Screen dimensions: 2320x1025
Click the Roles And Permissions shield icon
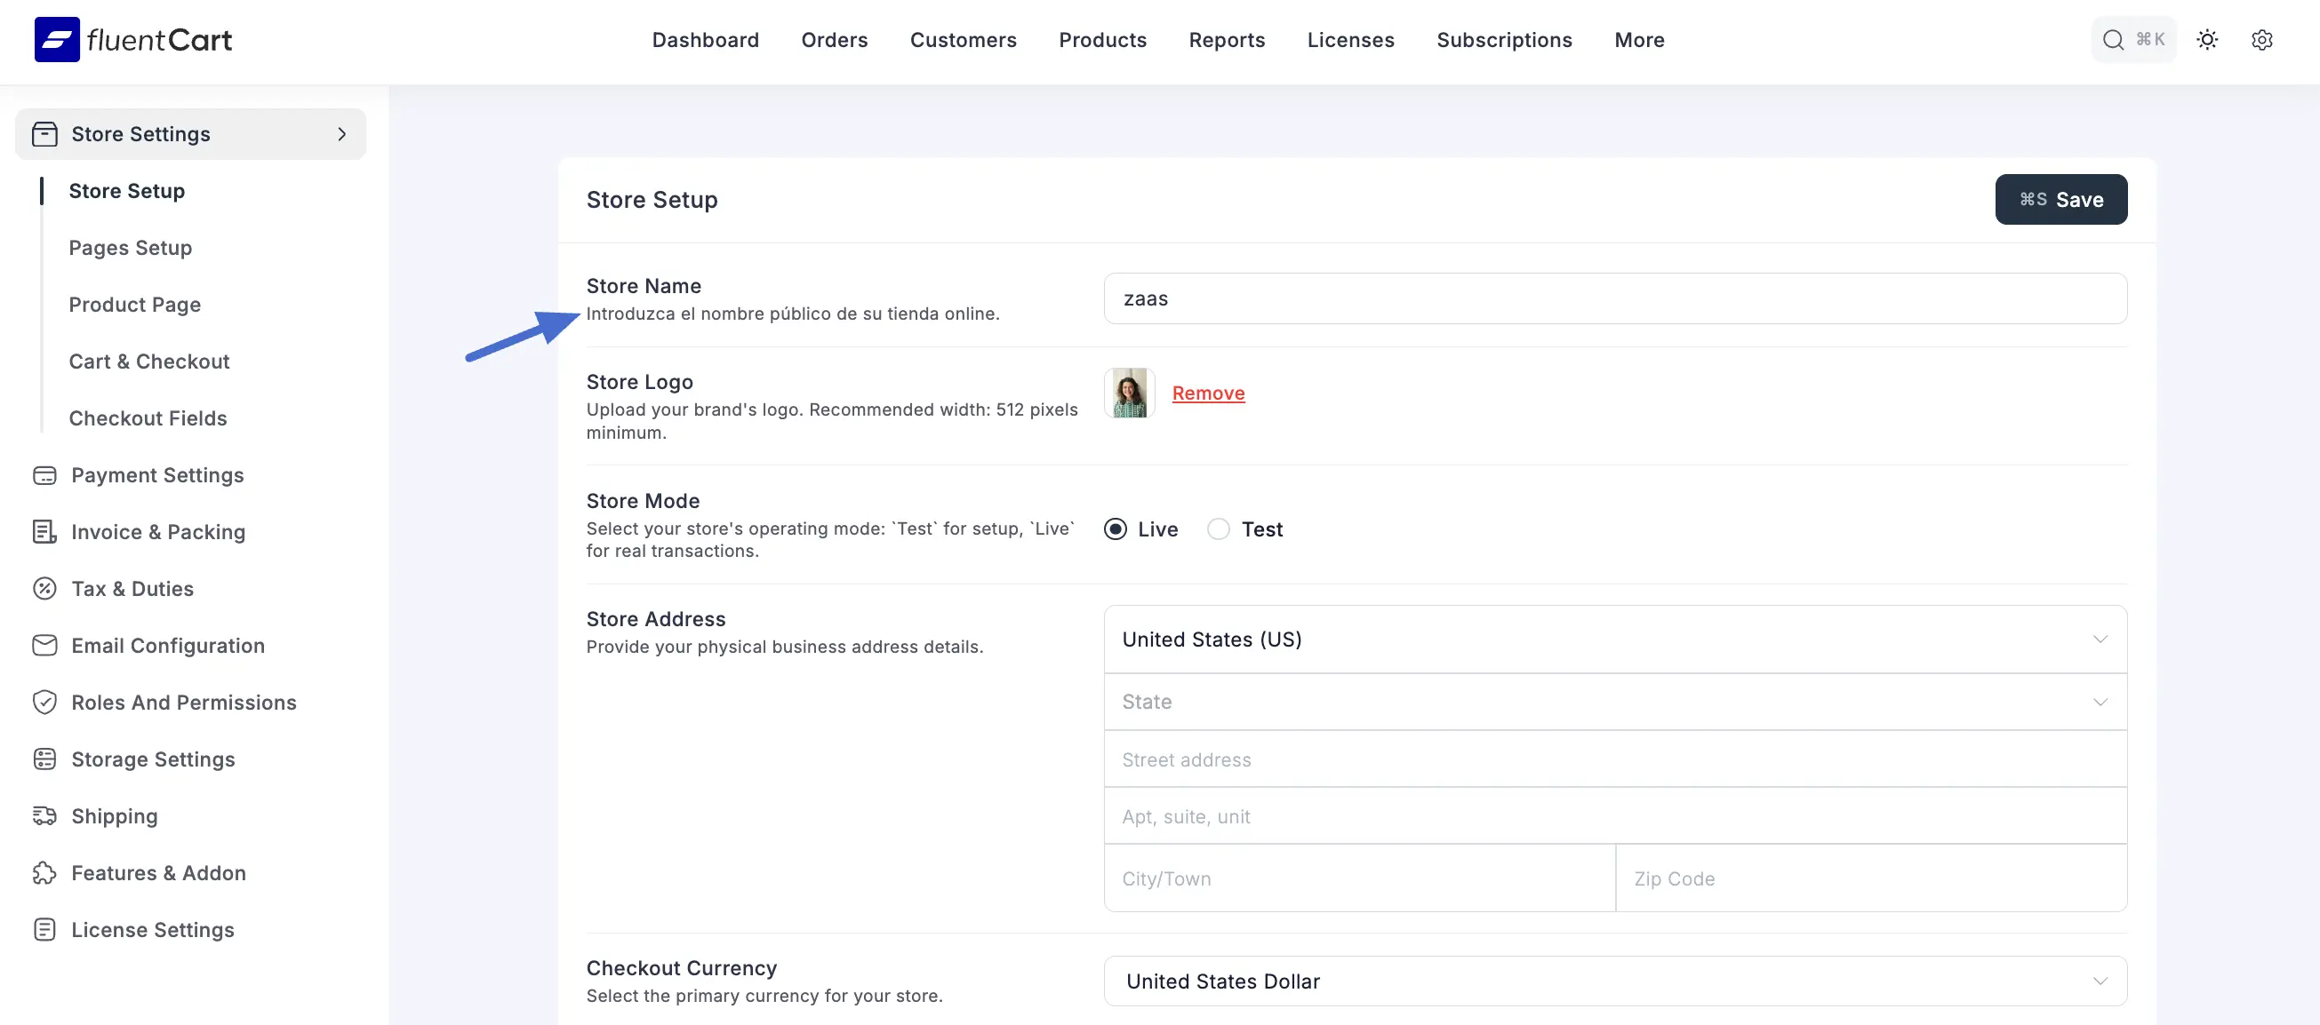point(44,702)
